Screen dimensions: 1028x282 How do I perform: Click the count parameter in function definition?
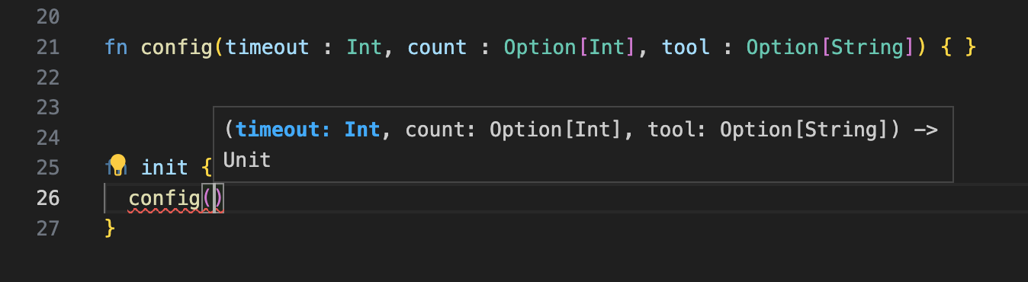pos(437,47)
